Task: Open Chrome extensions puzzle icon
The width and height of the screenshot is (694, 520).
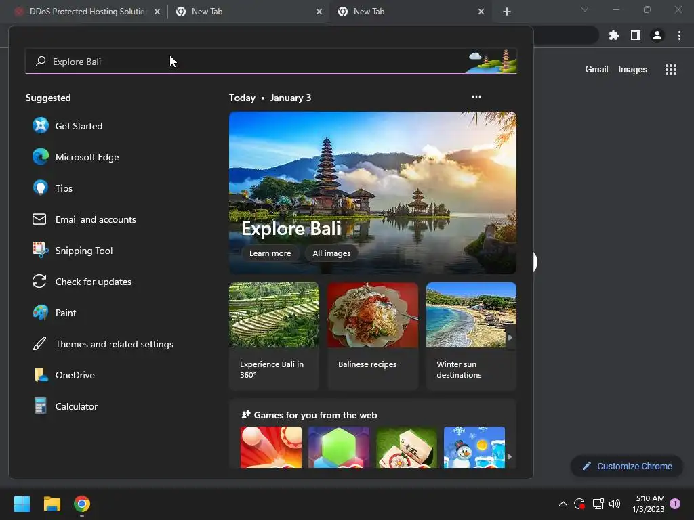Action: (613, 35)
